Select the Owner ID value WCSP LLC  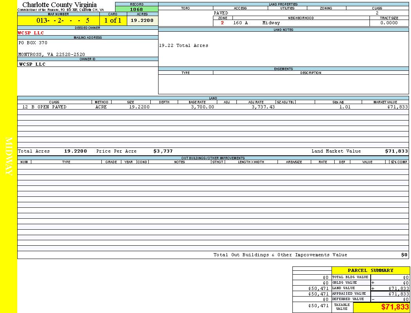(x=32, y=64)
